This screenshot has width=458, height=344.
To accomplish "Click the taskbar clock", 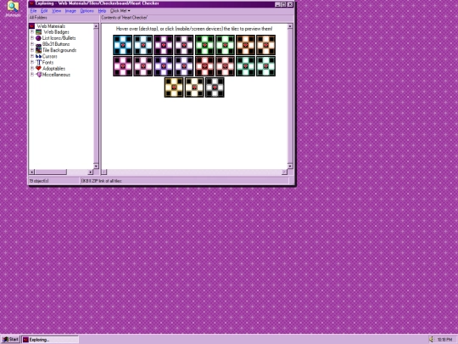I will click(444, 340).
